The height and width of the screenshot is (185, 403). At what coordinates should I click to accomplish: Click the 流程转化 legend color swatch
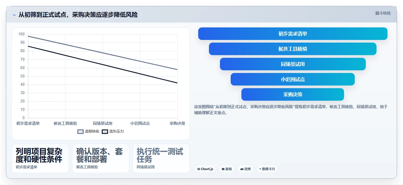click(81, 132)
